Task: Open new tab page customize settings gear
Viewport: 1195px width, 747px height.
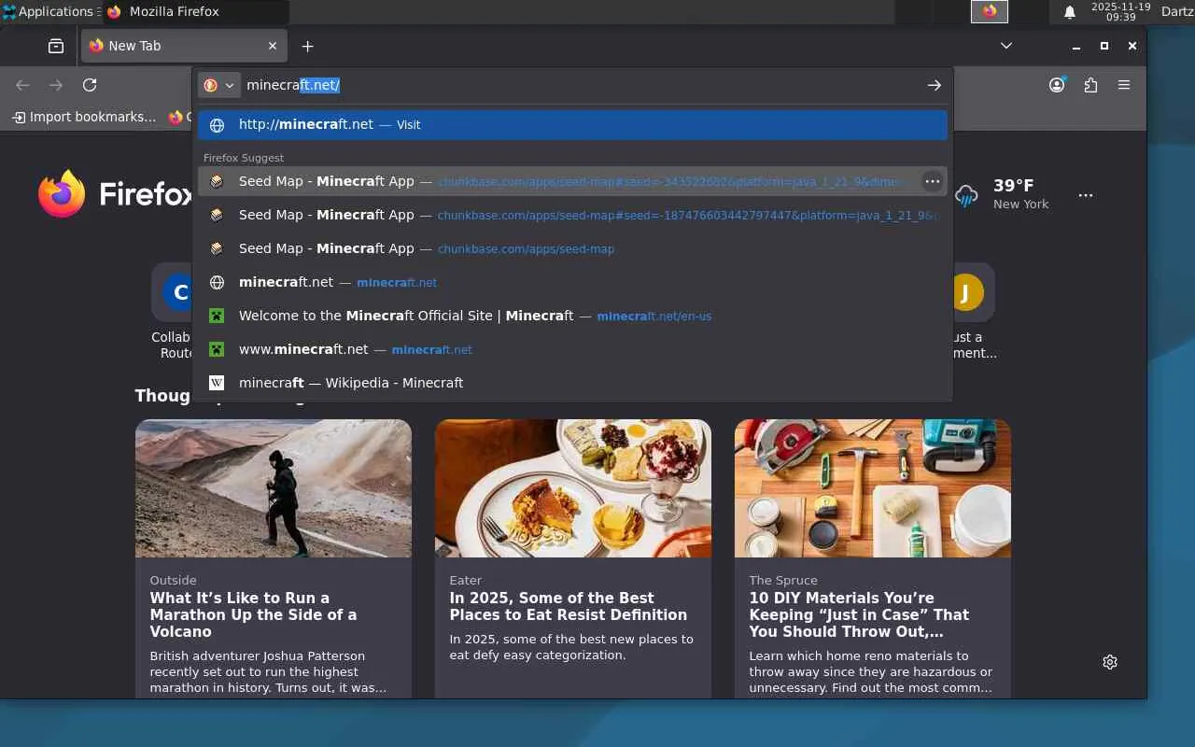Action: (x=1110, y=662)
